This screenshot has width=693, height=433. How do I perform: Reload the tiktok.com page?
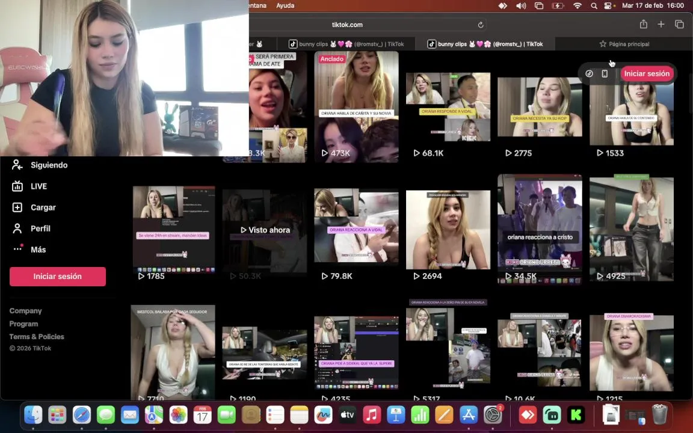(x=481, y=25)
